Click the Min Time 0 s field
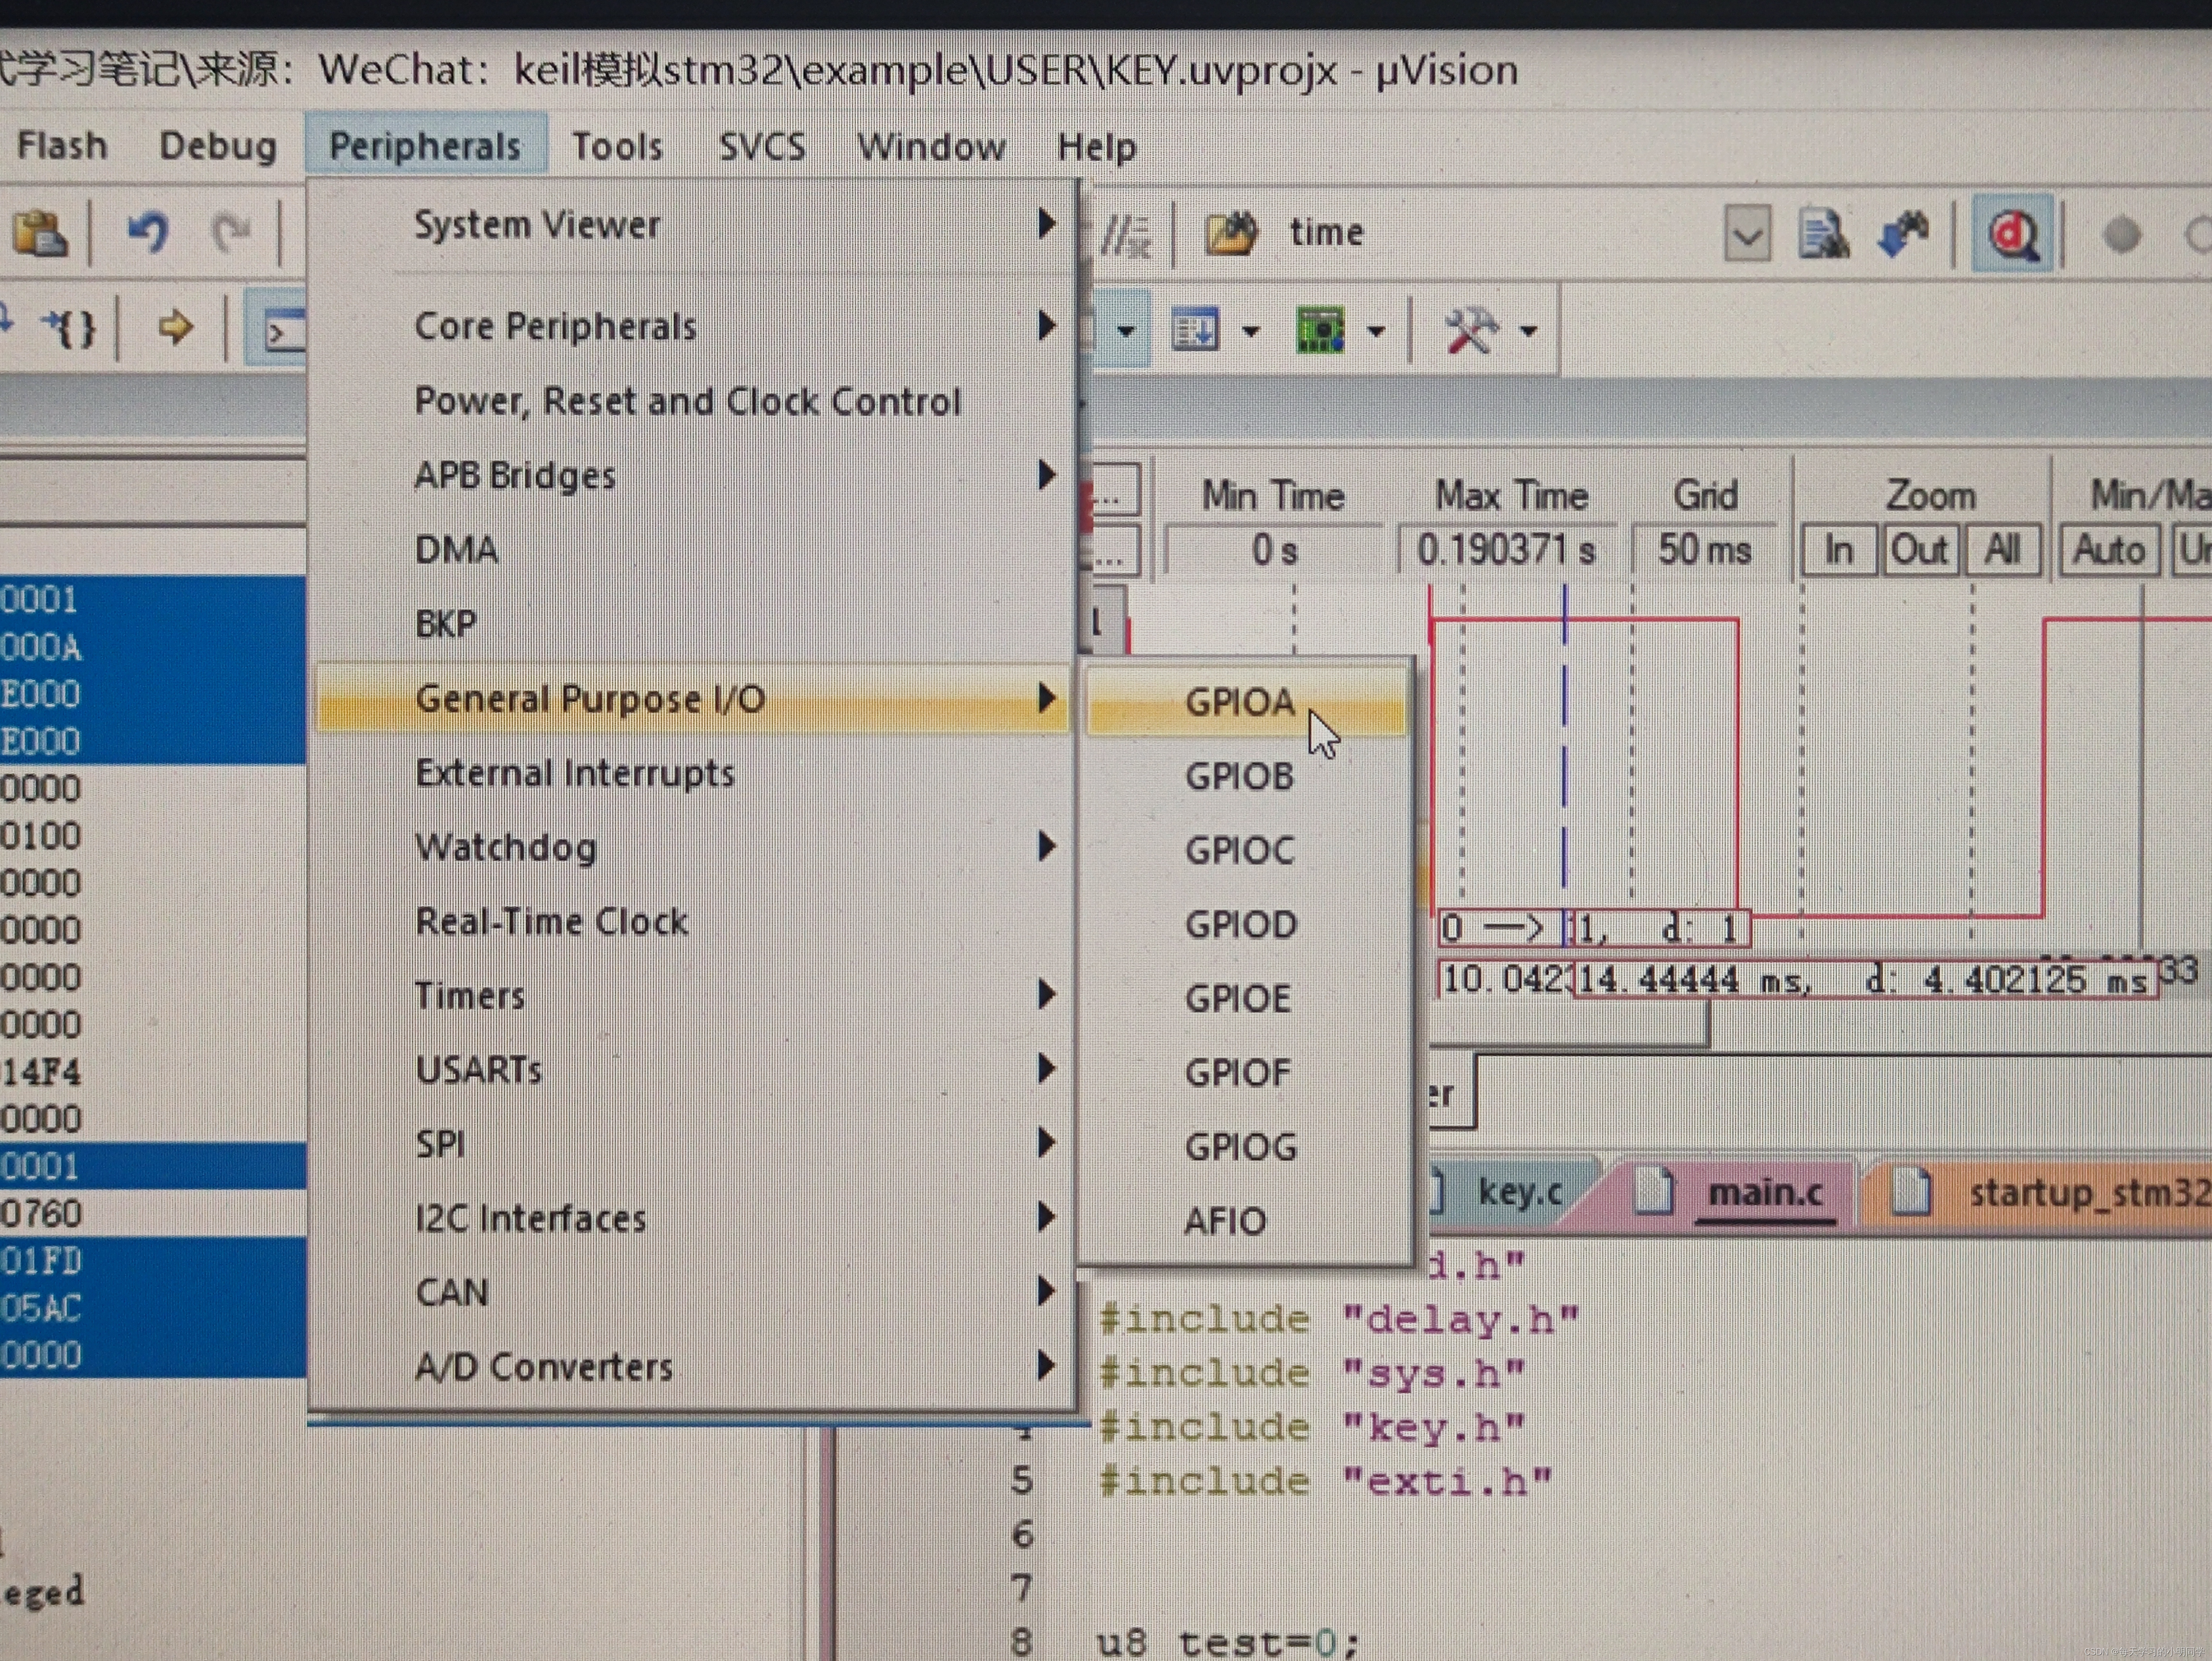This screenshot has height=1661, width=2212. pyautogui.click(x=1274, y=550)
